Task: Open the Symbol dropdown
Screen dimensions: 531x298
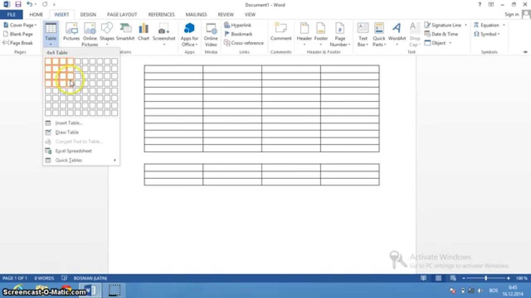Action: point(487,34)
